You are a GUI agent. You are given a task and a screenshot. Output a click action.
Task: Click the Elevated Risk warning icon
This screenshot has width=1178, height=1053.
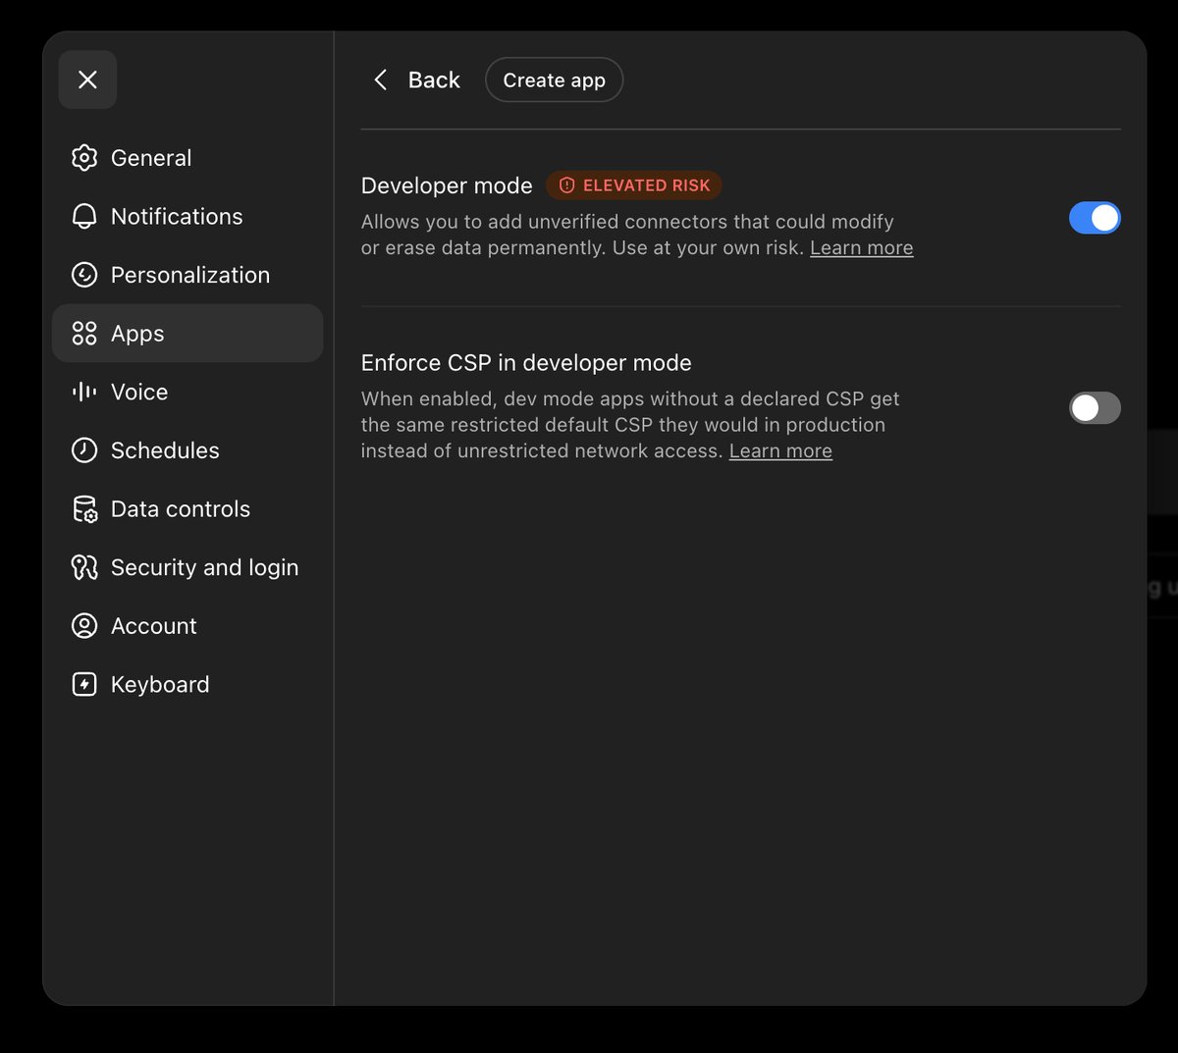pyautogui.click(x=566, y=185)
